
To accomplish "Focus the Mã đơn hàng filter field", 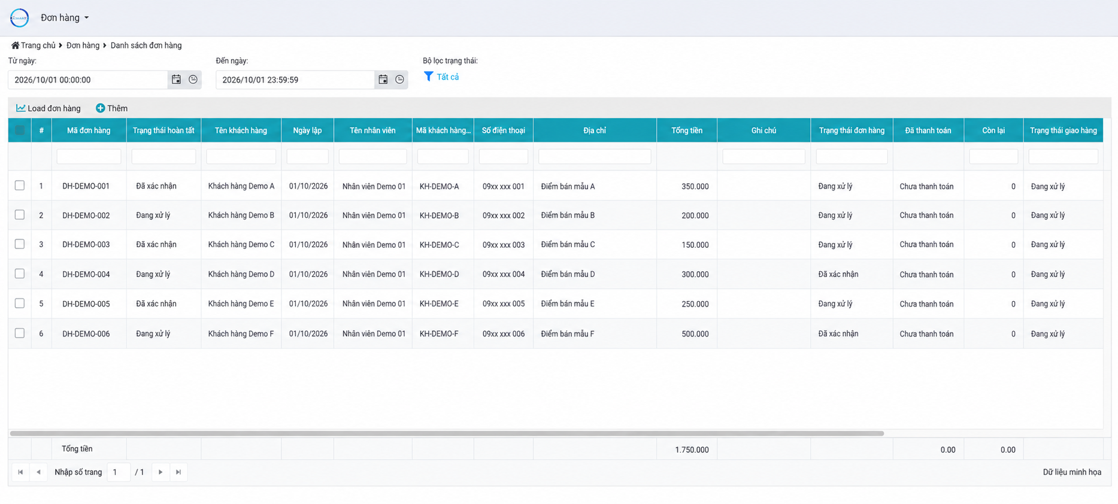I will pyautogui.click(x=89, y=156).
